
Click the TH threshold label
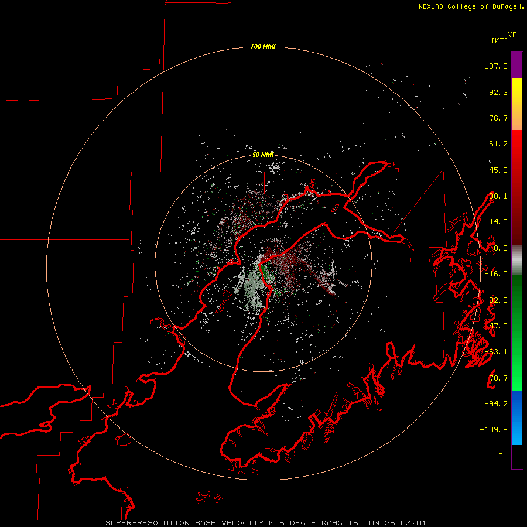point(503,456)
